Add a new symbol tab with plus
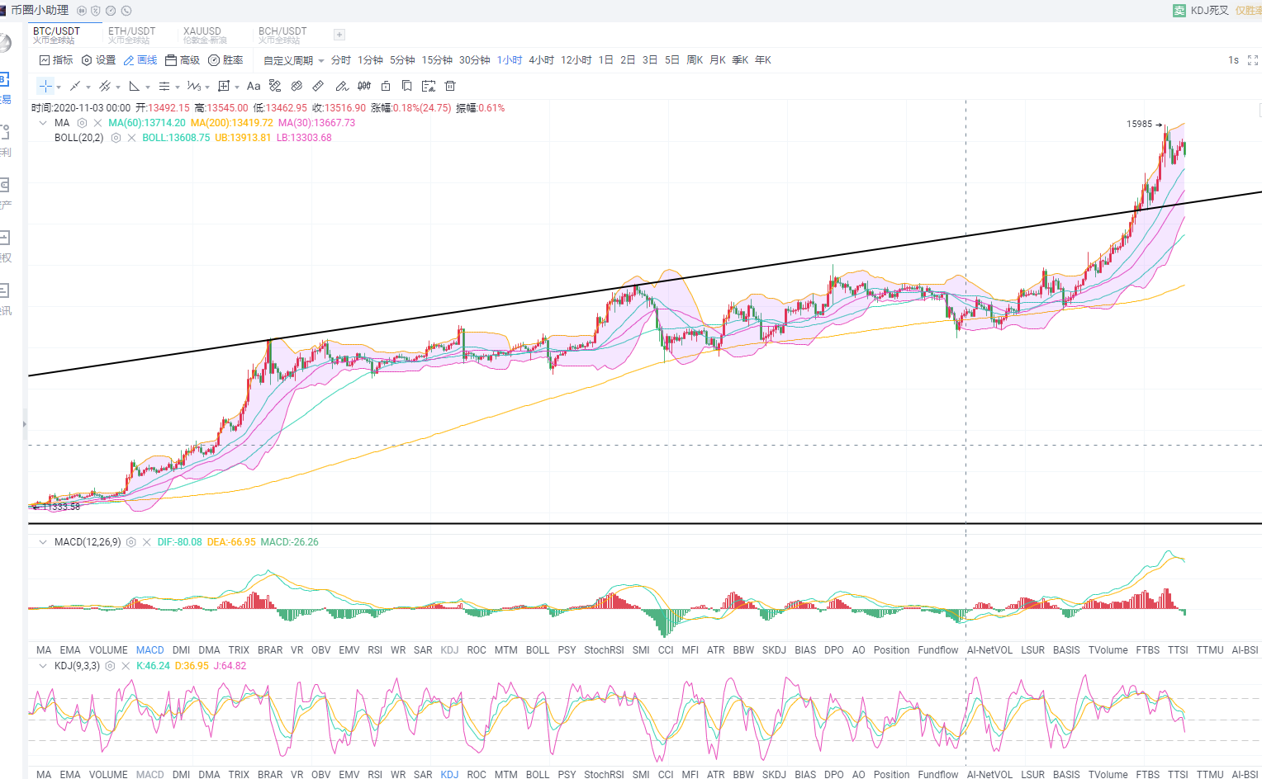This screenshot has height=779, width=1262. tap(339, 35)
